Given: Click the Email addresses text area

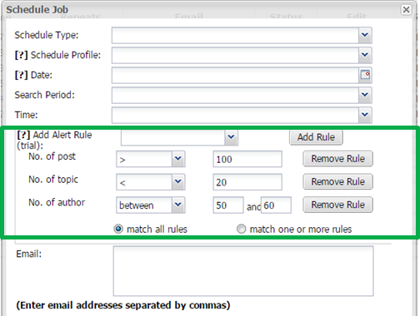Looking at the screenshot, I should point(243,271).
